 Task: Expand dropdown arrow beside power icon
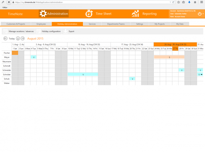(x=203, y=14)
